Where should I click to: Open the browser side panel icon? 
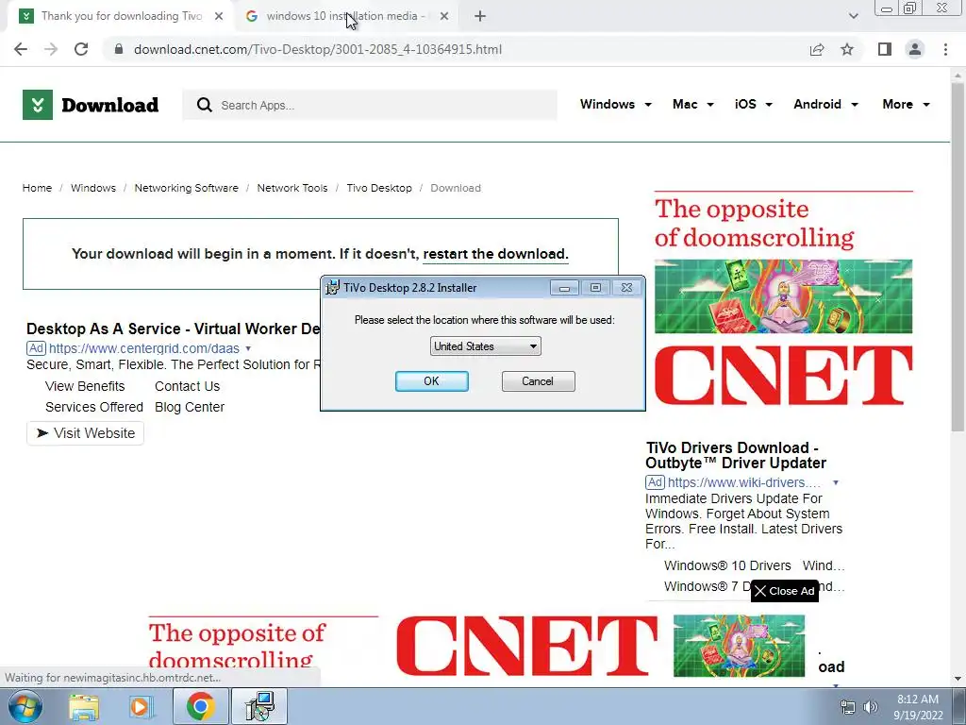(x=885, y=49)
